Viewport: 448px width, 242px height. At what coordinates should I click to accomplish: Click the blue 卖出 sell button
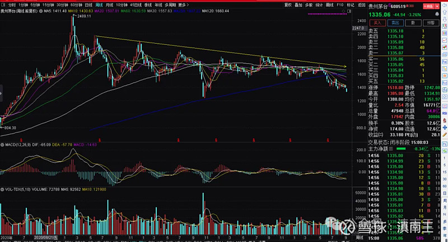395,23
